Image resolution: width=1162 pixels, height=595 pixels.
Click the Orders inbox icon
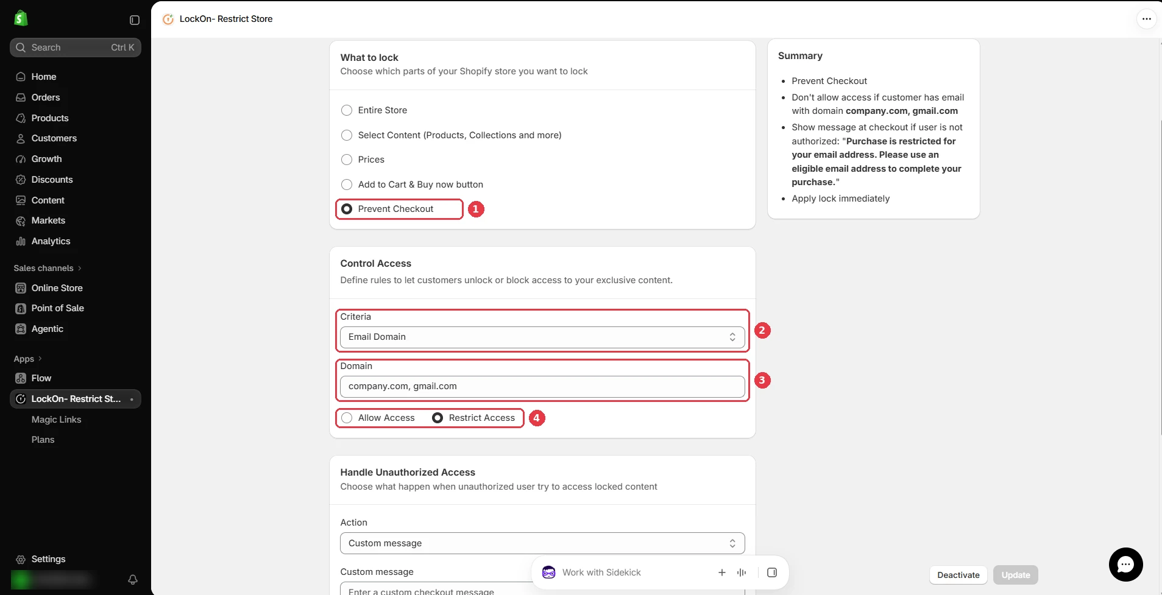21,97
